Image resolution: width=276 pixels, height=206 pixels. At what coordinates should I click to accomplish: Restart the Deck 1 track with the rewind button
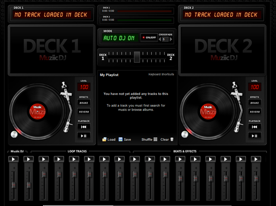(84, 127)
